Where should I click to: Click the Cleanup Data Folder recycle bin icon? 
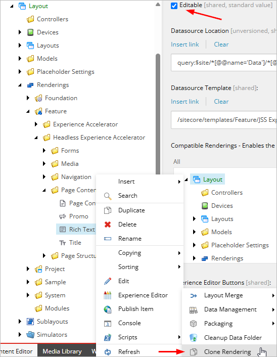pyautogui.click(x=193, y=338)
